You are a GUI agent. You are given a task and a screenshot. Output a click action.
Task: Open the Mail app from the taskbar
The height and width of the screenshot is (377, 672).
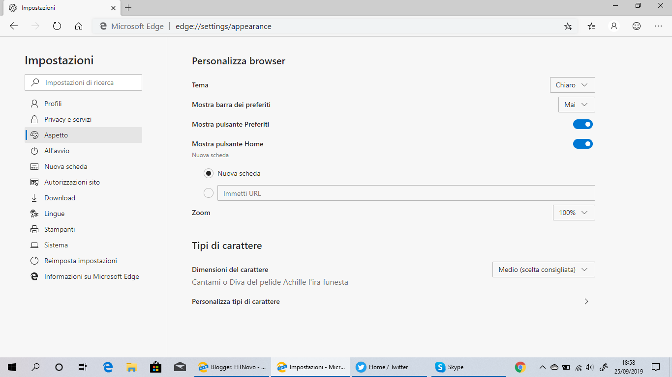pos(180,367)
